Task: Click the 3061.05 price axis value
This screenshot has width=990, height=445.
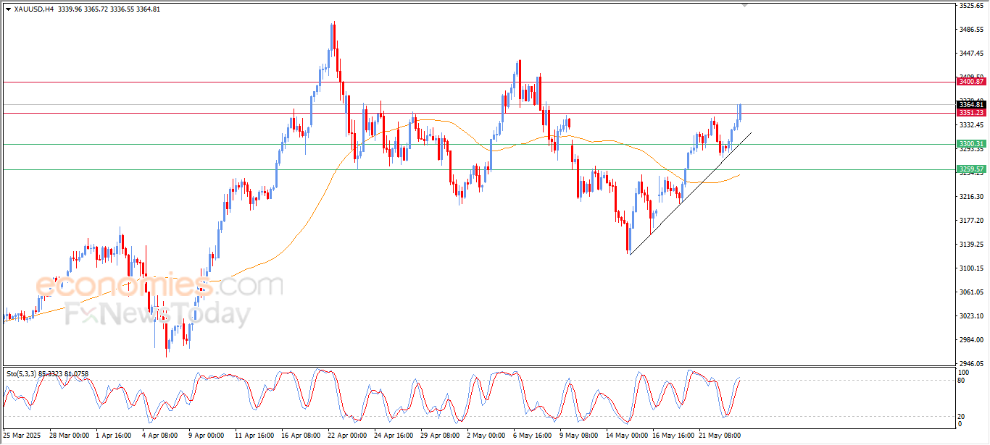Action: tap(970, 292)
